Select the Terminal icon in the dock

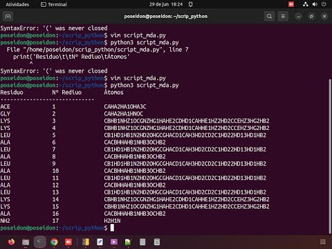tap(39, 242)
